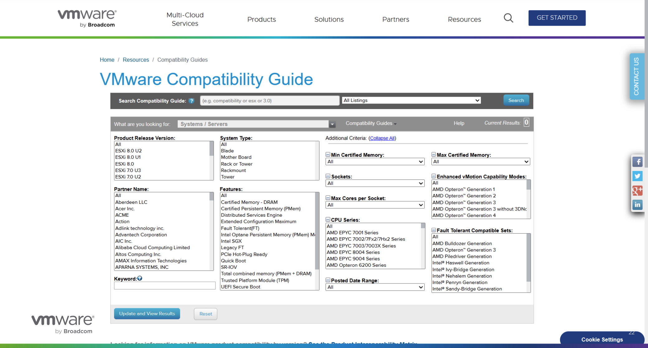Viewport: 648px width, 348px height.
Task: Click the VMware by Broadcom header logo
Action: click(87, 18)
